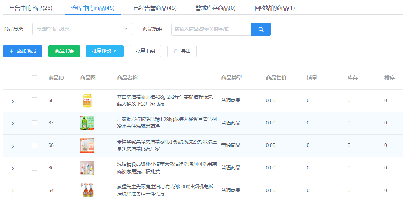Toggle the select-all checkbox in table header
Image resolution: width=403 pixels, height=197 pixels.
point(34,78)
